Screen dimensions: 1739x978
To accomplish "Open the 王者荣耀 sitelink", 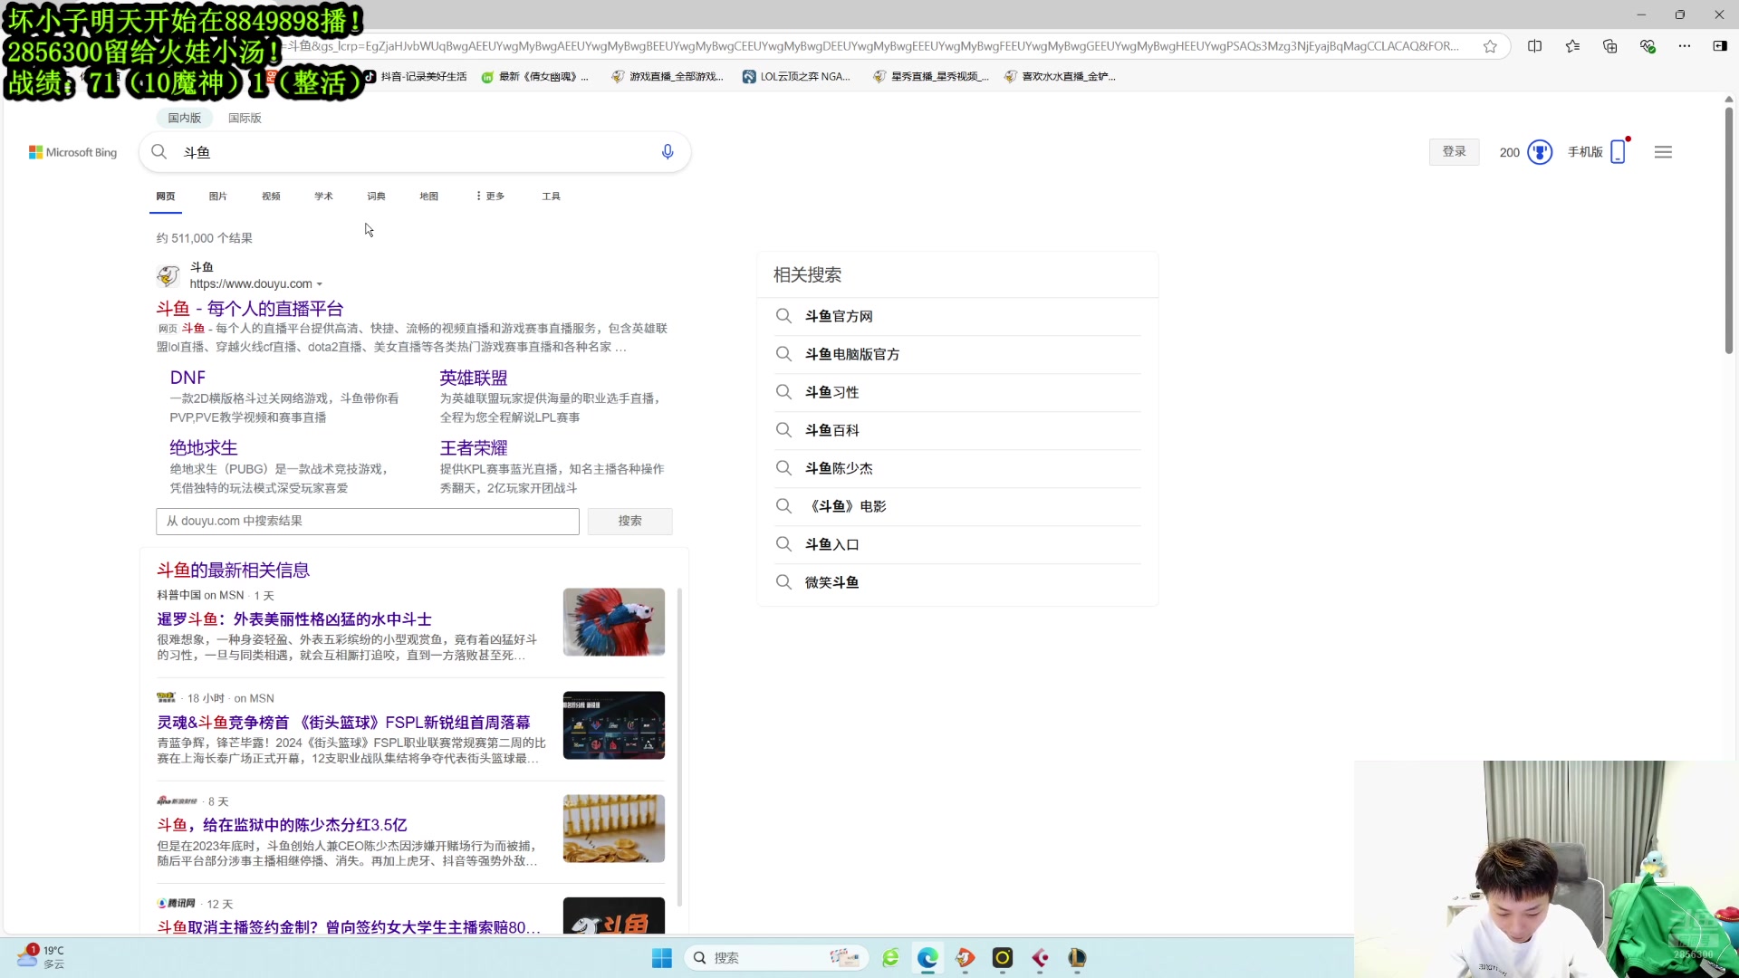I will click(474, 447).
